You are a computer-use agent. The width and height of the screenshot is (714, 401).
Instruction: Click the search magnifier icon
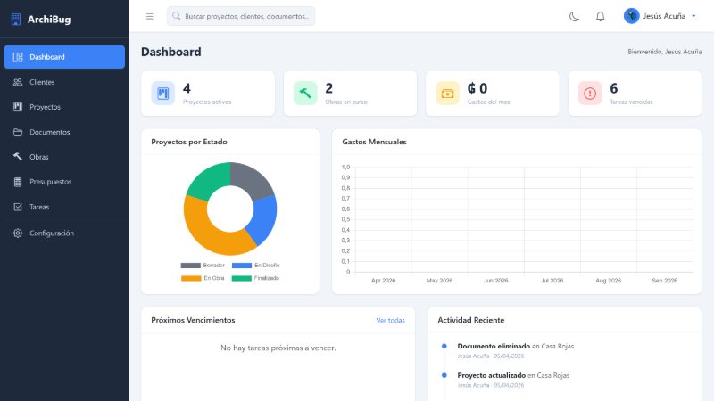tap(176, 16)
